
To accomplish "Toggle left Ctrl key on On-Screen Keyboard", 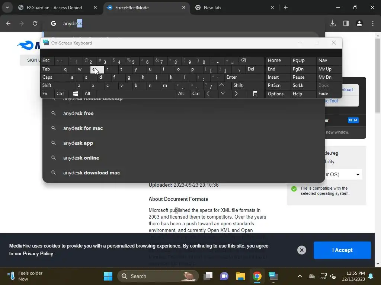I will click(x=61, y=94).
